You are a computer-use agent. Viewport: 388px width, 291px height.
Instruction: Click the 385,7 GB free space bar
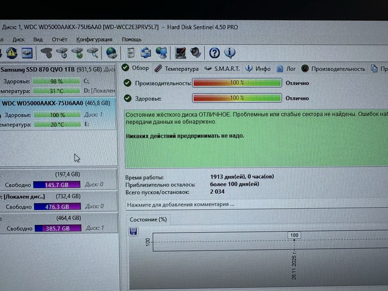(x=58, y=228)
